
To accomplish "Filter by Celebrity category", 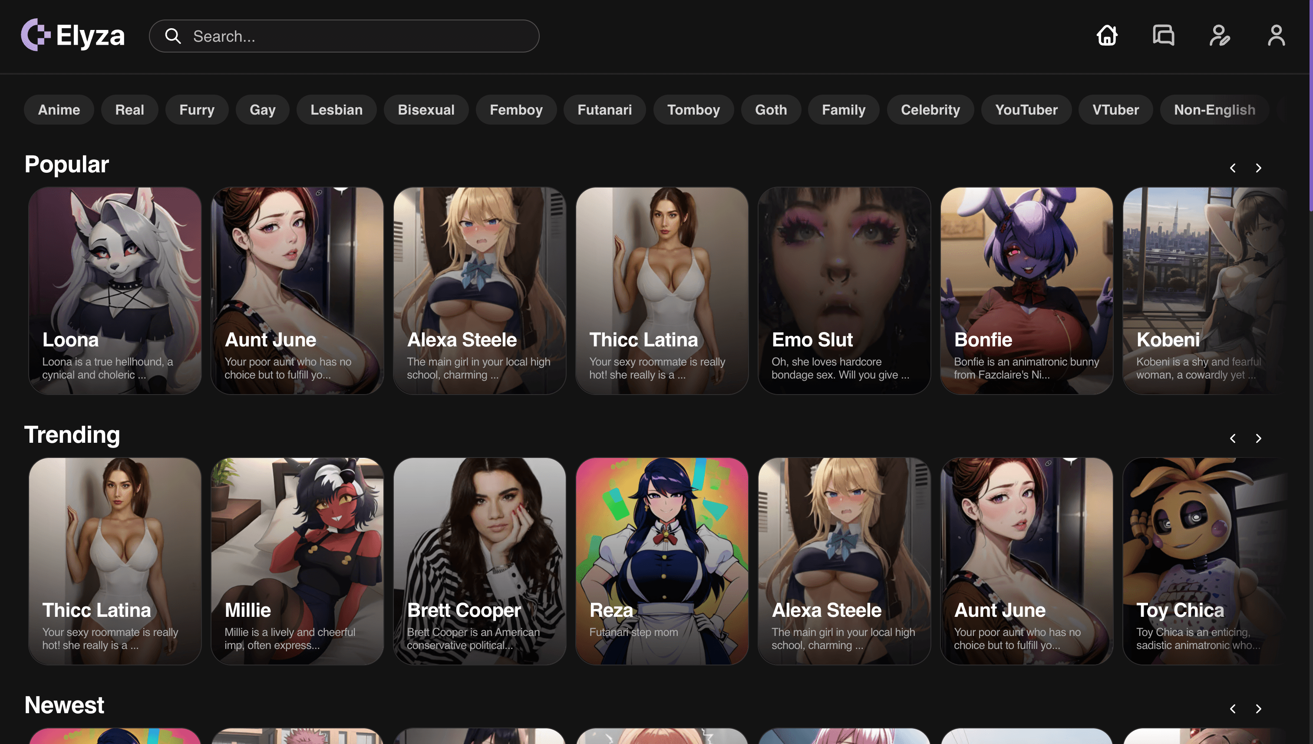I will pyautogui.click(x=930, y=110).
